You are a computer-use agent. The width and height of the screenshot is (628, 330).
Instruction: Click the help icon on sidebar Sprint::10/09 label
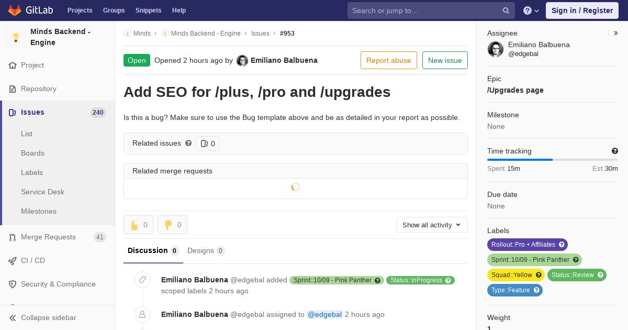576,260
